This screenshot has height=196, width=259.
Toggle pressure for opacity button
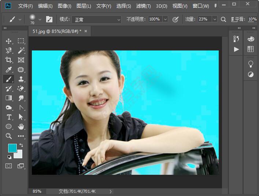[x=175, y=19]
